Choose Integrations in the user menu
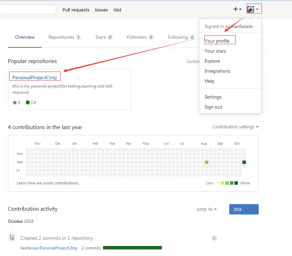Screen dimensions: 292x256 [217, 71]
